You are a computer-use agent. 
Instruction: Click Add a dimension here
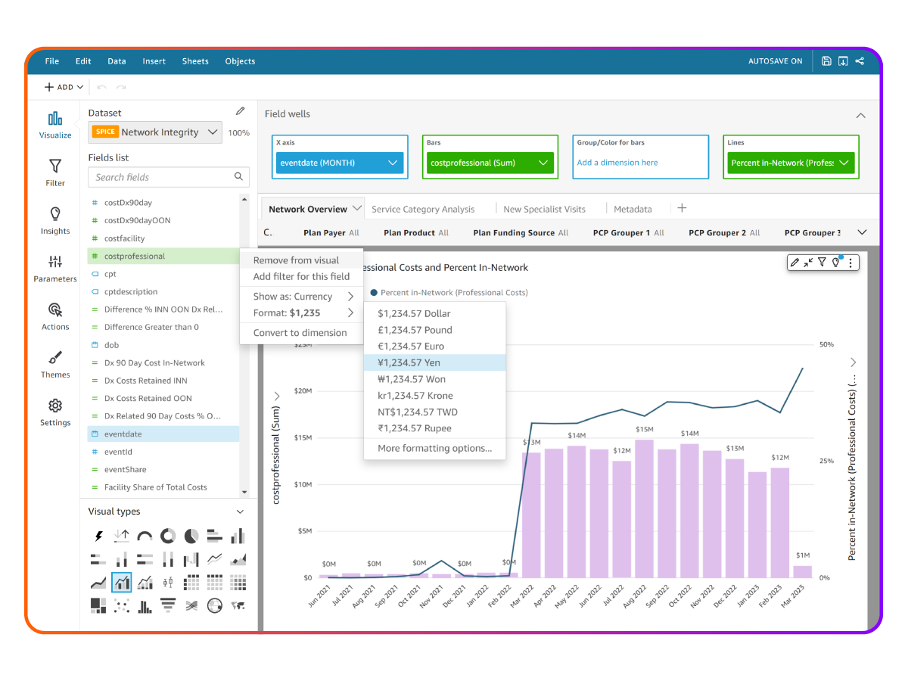point(617,163)
